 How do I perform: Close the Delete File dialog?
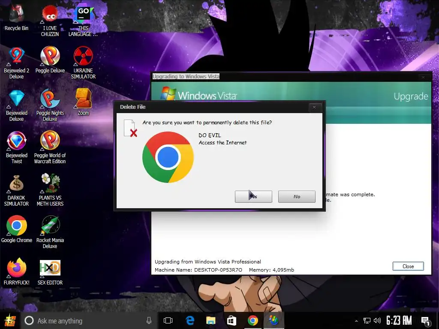coord(314,107)
